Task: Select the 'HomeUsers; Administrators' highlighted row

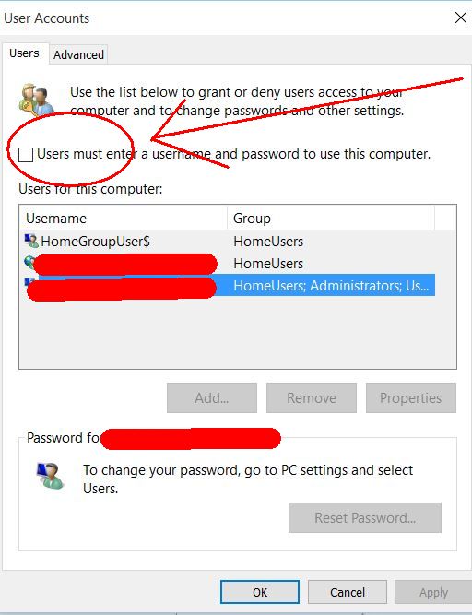Action: pyautogui.click(x=230, y=285)
